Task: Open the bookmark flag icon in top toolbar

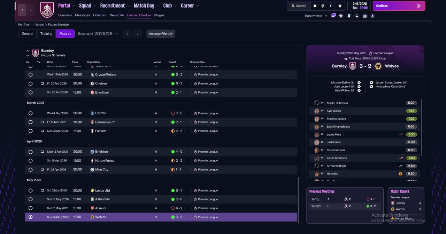Action: [x=315, y=6]
